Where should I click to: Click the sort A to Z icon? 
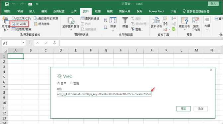coord(106,20)
